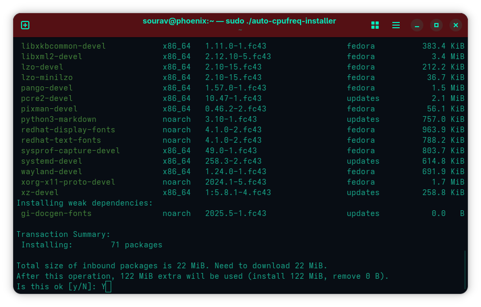Show the tab overview grid
Image resolution: width=481 pixels, height=307 pixels.
click(375, 25)
